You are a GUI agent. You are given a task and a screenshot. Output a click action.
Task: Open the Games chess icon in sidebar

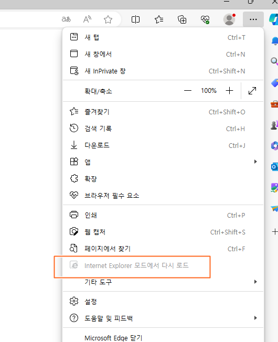274,125
